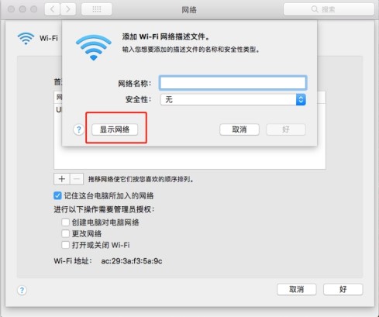
Task: Open the show-all preferences grid icon
Action: click(x=97, y=9)
